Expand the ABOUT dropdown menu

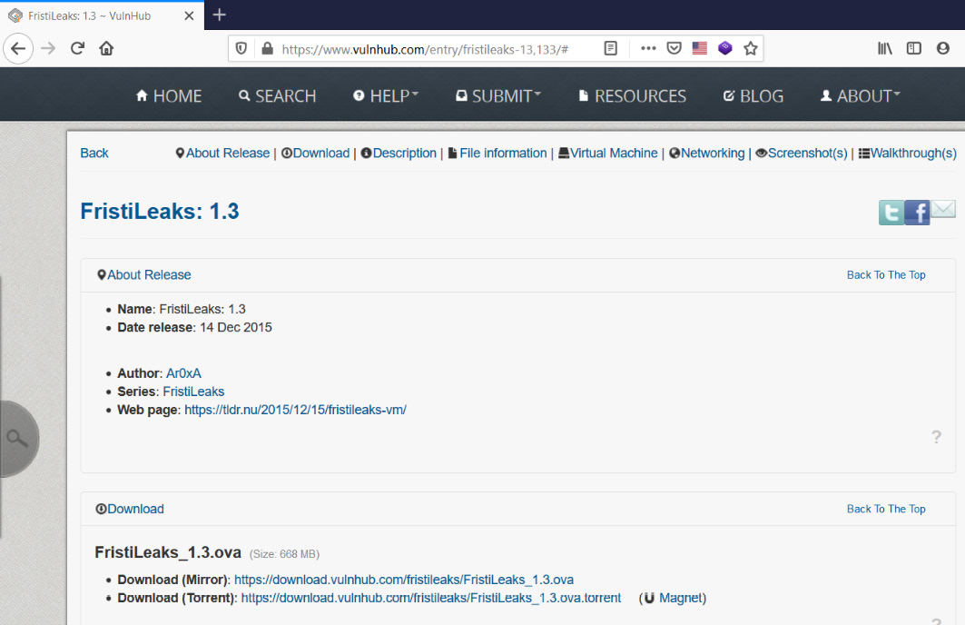861,96
